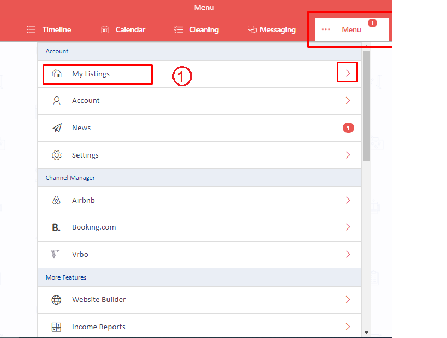Go to the Cleaning tab

pyautogui.click(x=196, y=29)
